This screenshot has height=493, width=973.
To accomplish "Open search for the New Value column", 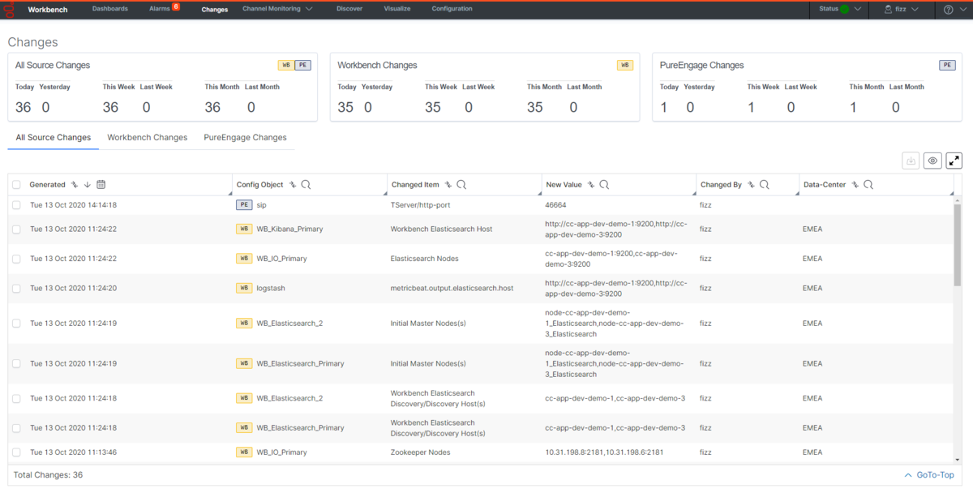I will coord(604,185).
